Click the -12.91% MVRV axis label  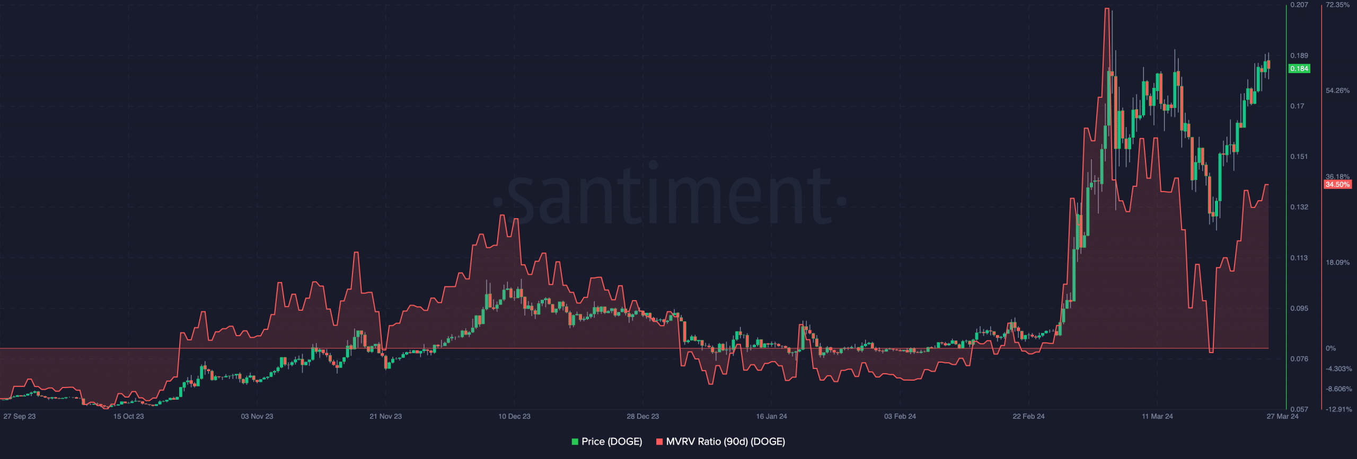pos(1338,409)
